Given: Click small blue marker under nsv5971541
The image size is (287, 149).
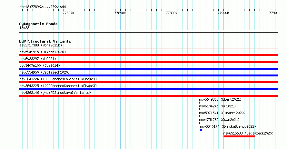Looking at the screenshot, I should coord(200,116).
